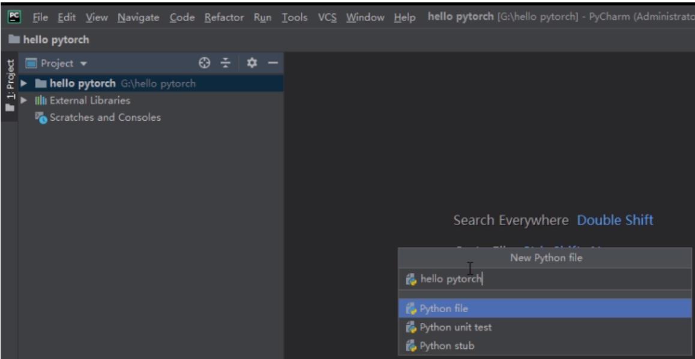This screenshot has height=359, width=695.
Task: Open the Window menu
Action: click(x=366, y=18)
